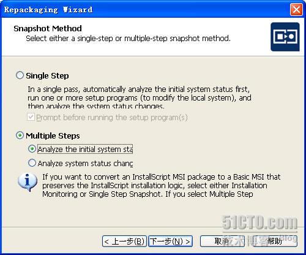This screenshot has width=306, height=255.
Task: Select the Single Step radio button
Action: pyautogui.click(x=20, y=75)
